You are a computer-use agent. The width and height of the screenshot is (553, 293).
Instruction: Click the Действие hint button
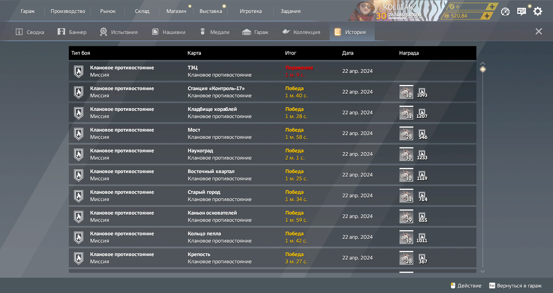click(x=466, y=286)
